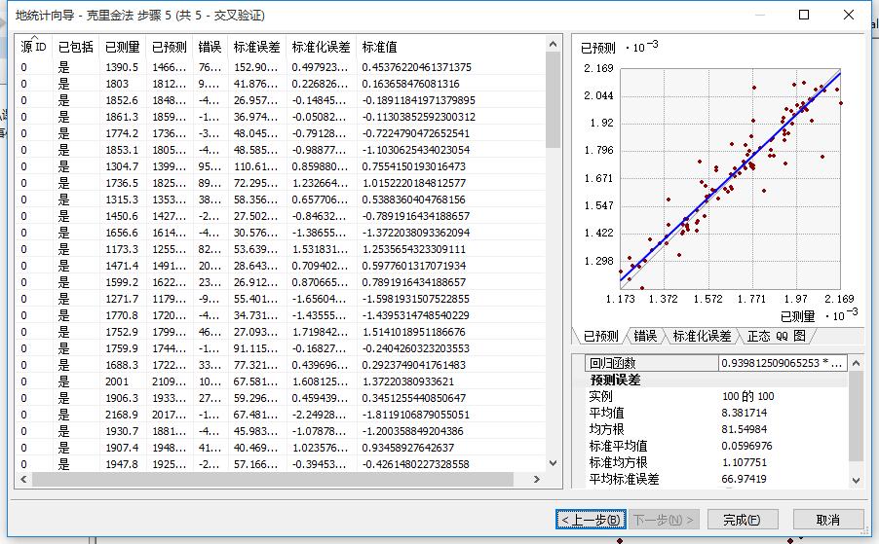Select measured value 1471.4

coord(122,266)
